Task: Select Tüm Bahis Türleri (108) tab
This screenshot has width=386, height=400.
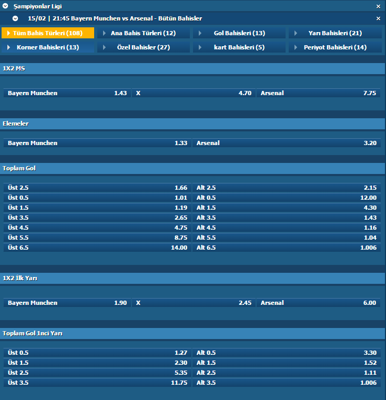Action: point(48,33)
